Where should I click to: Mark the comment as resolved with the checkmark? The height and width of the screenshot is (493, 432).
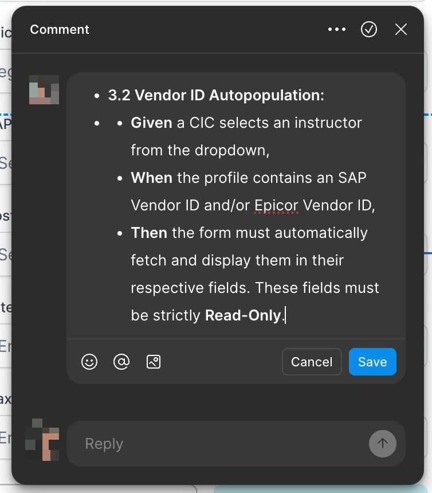click(369, 30)
